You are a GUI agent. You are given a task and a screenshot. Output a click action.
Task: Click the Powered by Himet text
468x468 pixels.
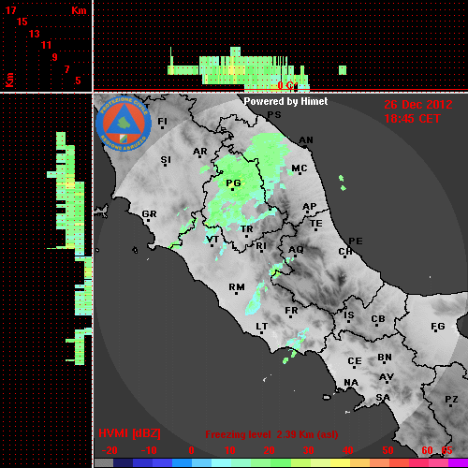pyautogui.click(x=285, y=101)
